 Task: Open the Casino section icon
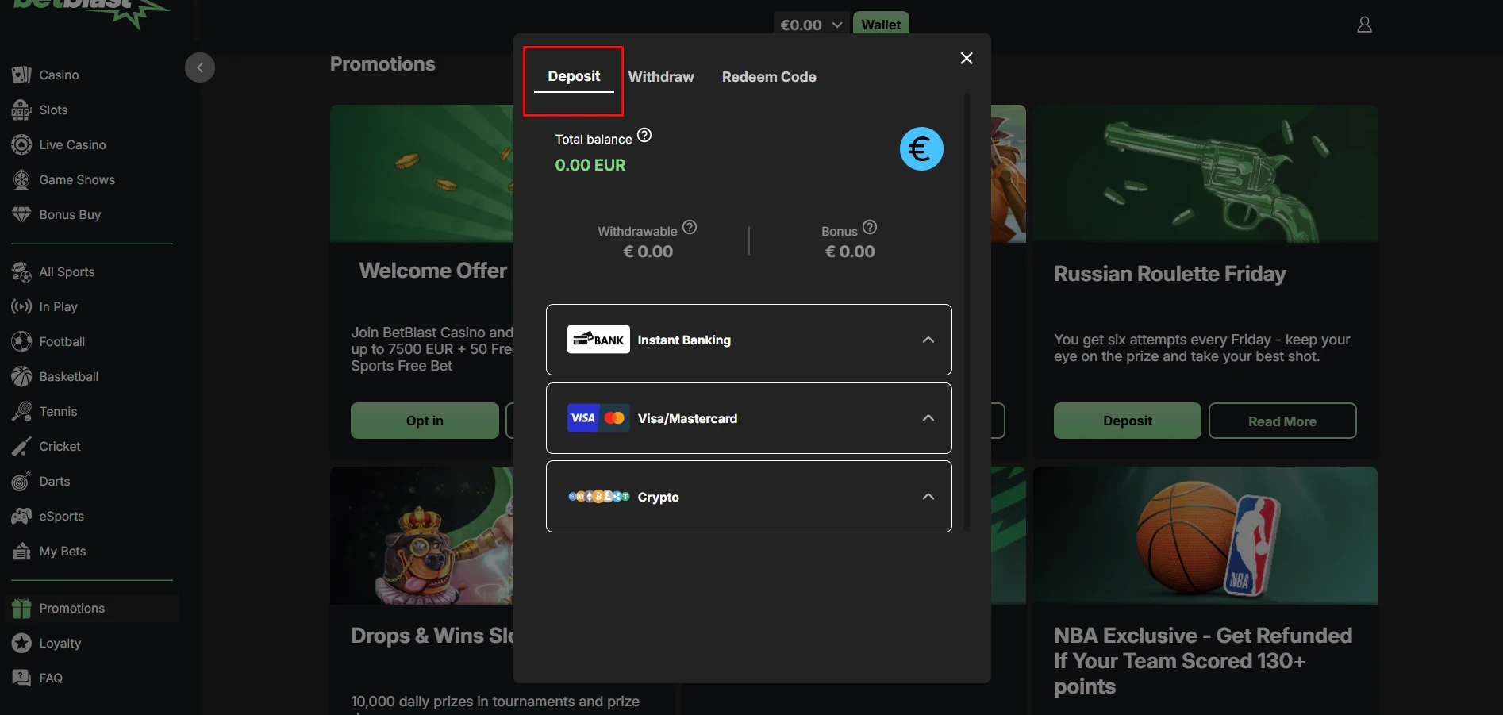21,75
